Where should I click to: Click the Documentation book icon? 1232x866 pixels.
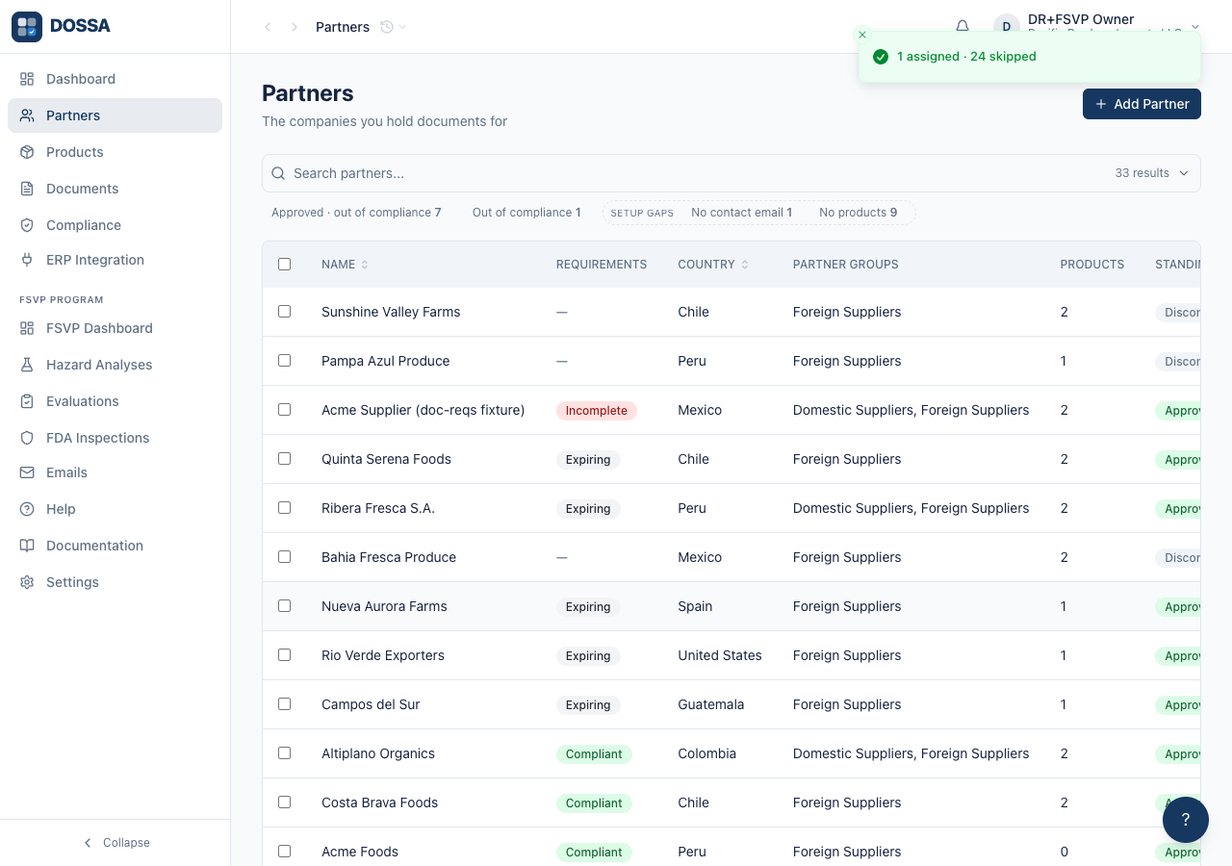coord(27,546)
